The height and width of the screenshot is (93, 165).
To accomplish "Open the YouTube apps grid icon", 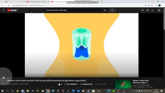I will coord(148,10).
